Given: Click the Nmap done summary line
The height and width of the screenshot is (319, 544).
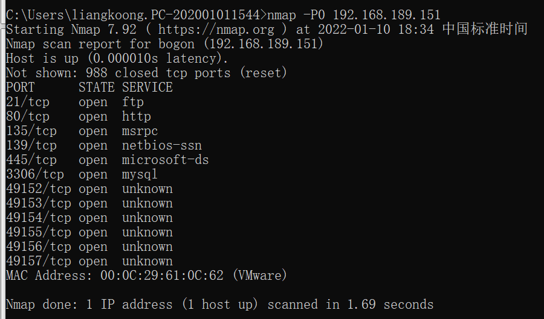Looking at the screenshot, I should pos(219,305).
